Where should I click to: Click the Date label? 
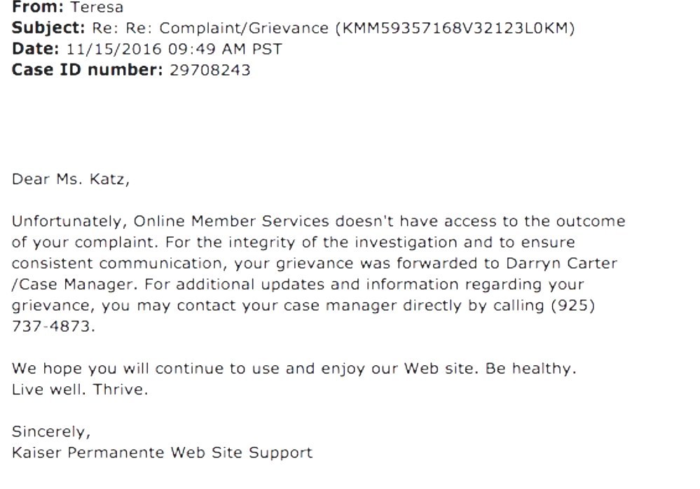[x=35, y=49]
